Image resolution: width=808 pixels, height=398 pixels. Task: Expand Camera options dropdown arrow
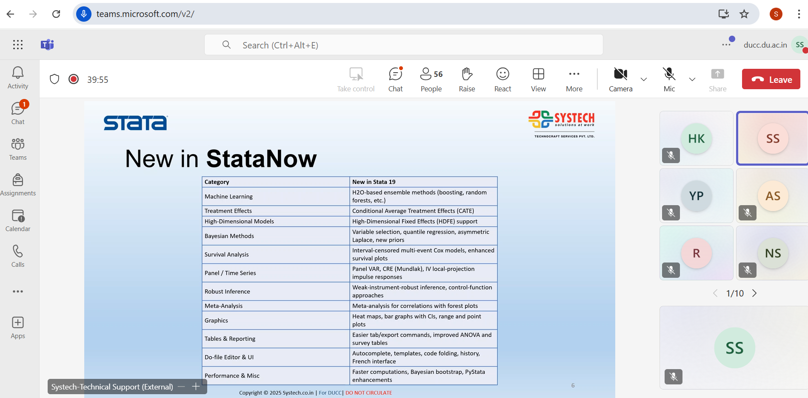pos(644,79)
